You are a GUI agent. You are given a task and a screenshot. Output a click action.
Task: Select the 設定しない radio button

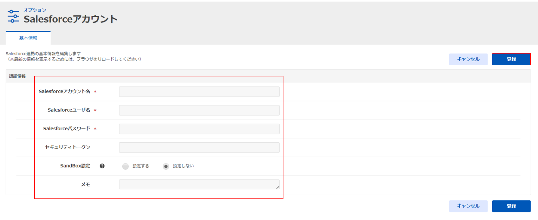tap(166, 166)
